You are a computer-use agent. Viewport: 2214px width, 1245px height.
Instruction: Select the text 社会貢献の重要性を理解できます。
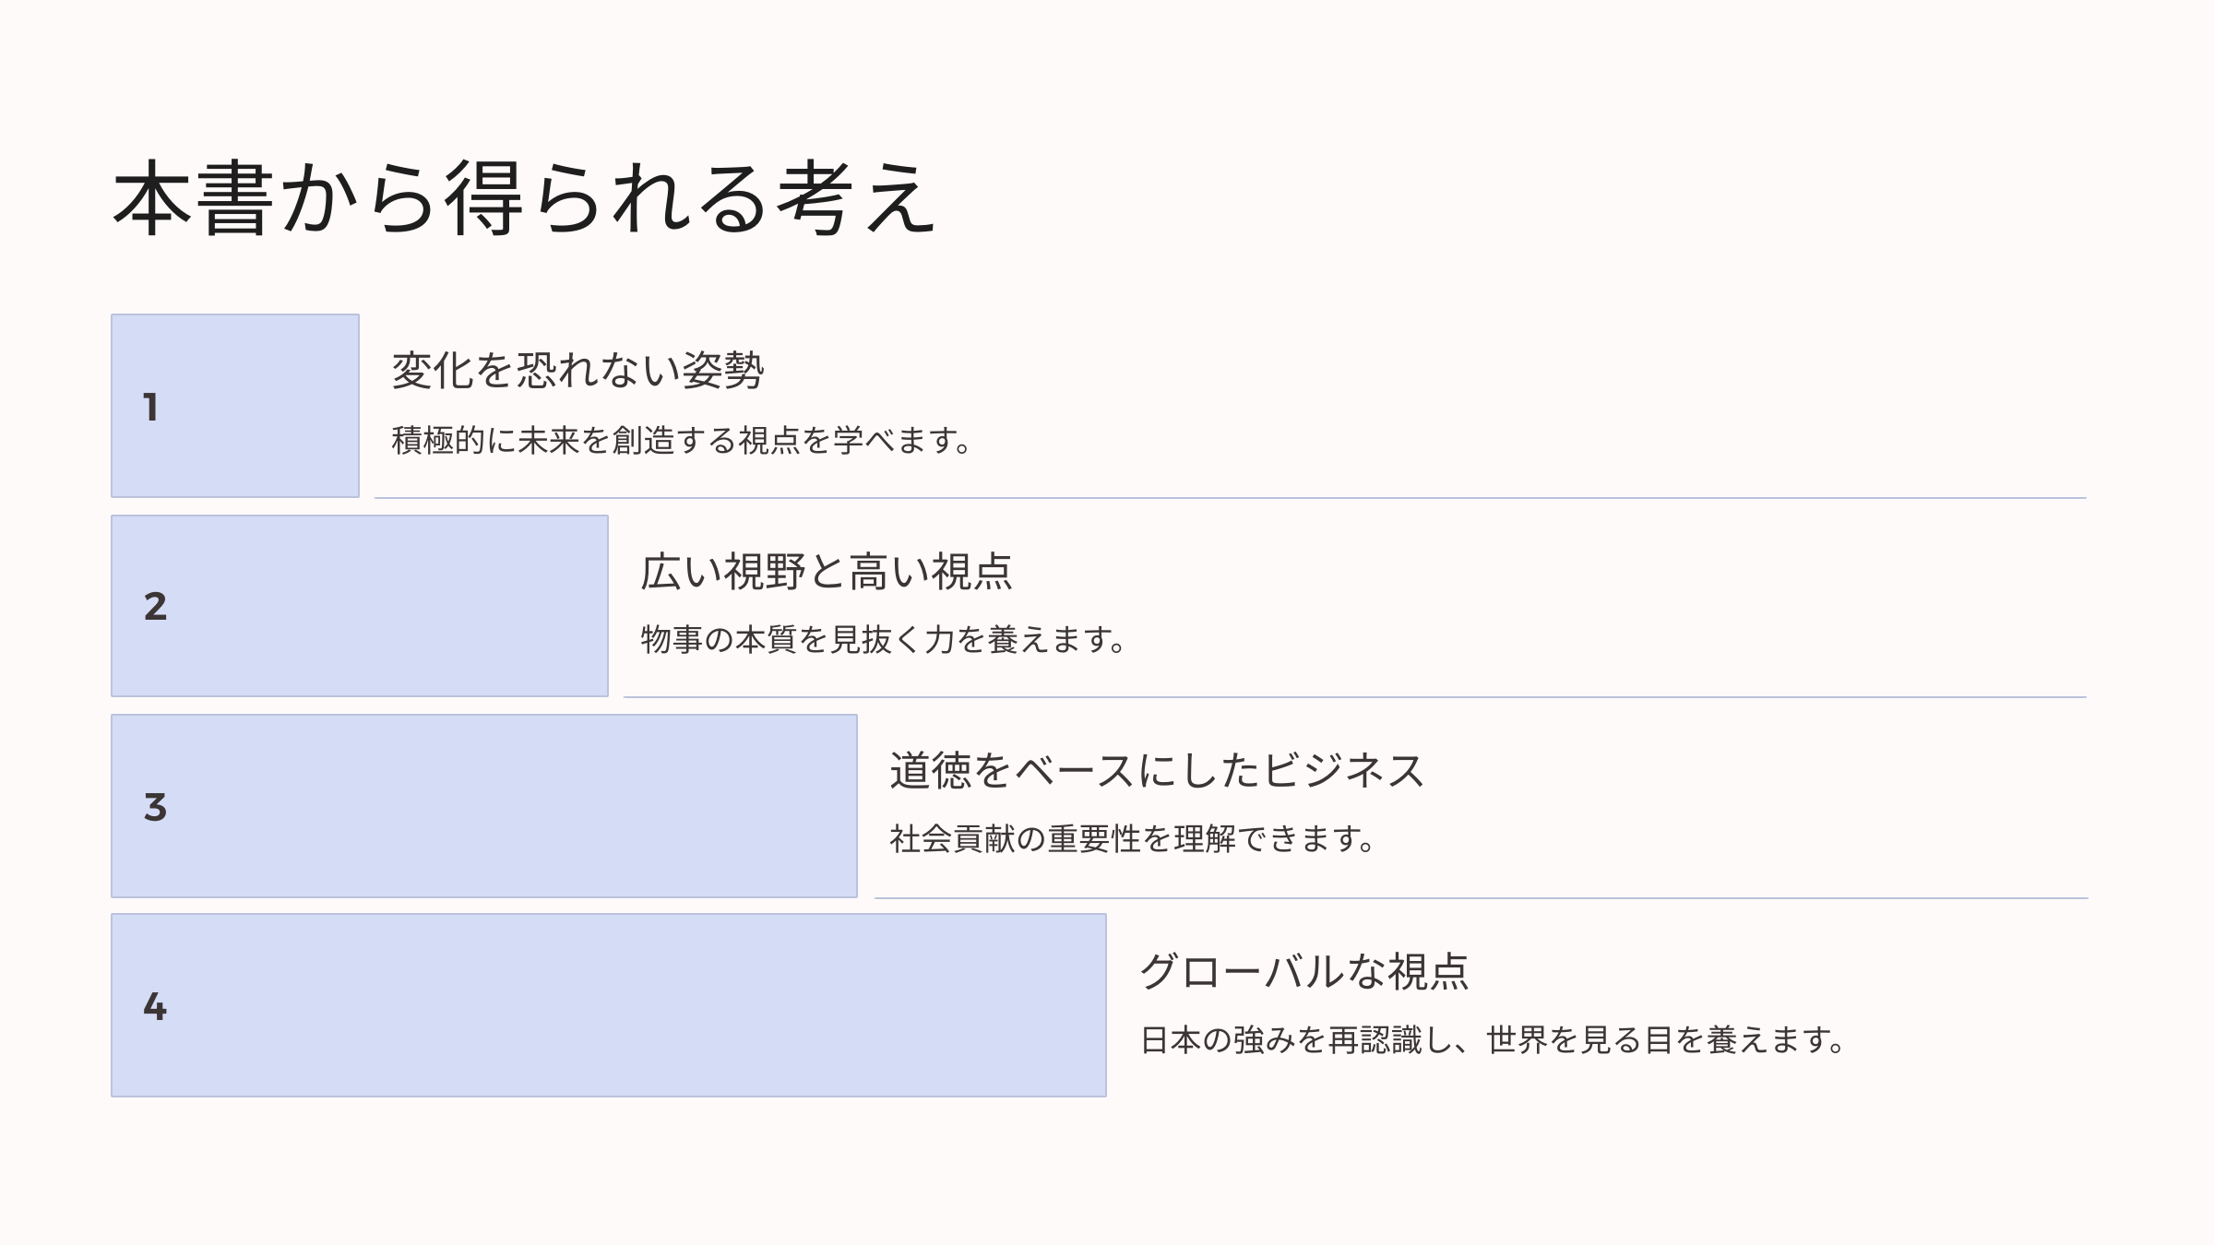pyautogui.click(x=1133, y=839)
